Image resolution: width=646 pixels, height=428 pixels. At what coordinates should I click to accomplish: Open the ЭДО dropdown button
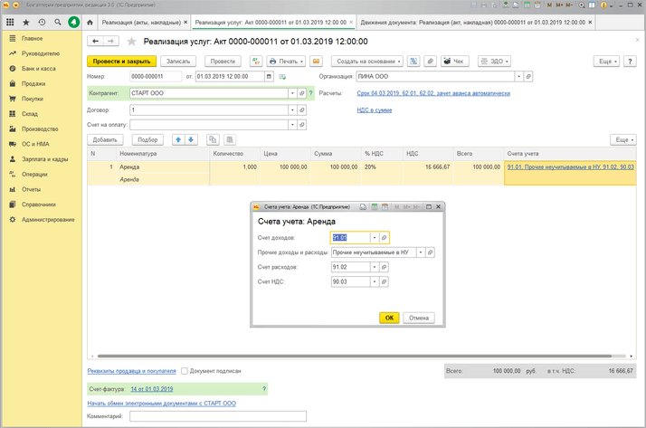[x=494, y=61]
